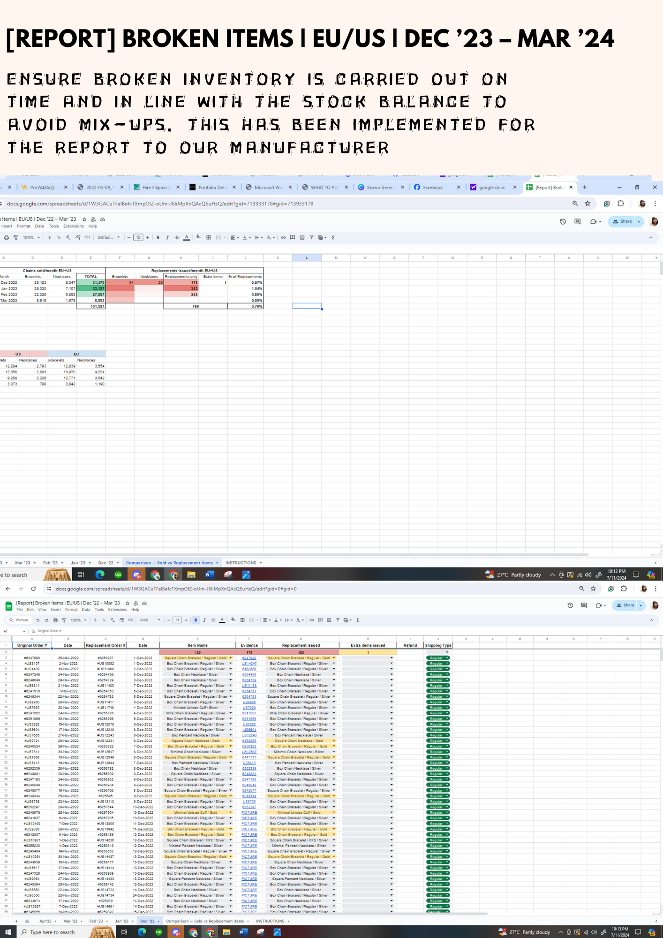
Task: Open the zoom 100% dropdown in upper toolbar
Action: 31,238
